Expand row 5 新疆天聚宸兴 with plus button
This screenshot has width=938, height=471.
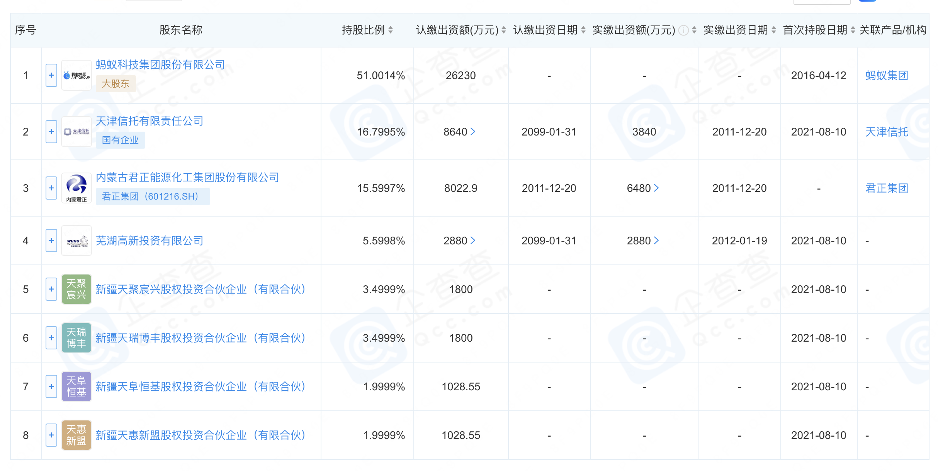[51, 289]
